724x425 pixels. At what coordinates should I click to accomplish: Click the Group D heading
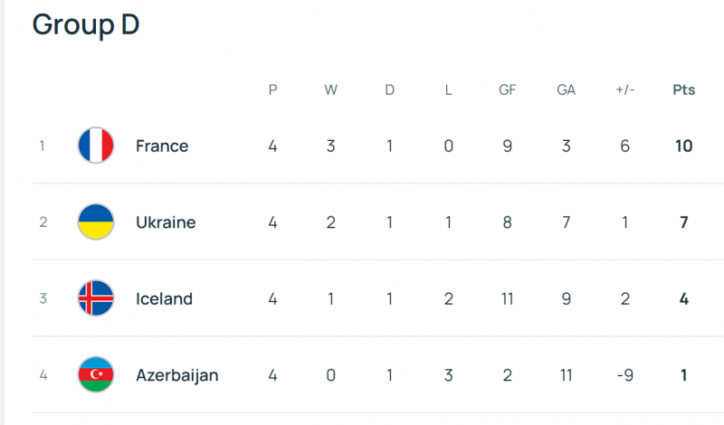tap(86, 25)
